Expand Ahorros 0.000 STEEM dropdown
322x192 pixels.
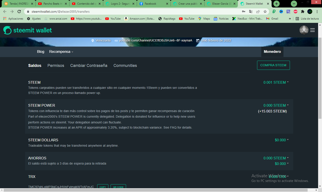pos(276,158)
